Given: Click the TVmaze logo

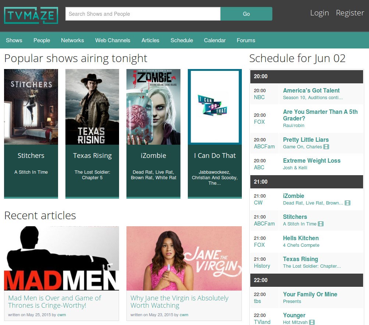Looking at the screenshot, I should (x=31, y=15).
